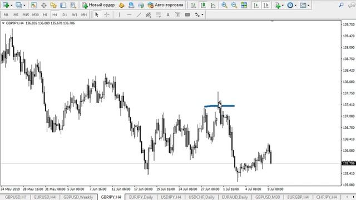Select the W1 timeframe
356x200 pixels.
click(75, 15)
